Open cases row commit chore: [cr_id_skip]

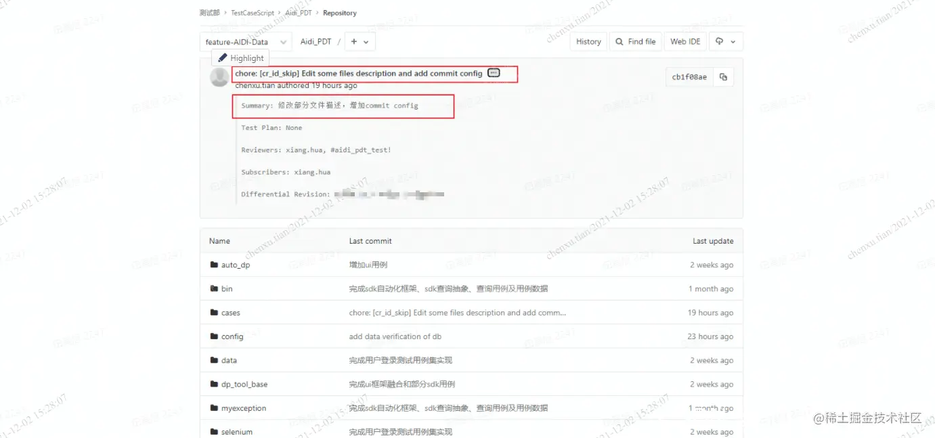458,313
